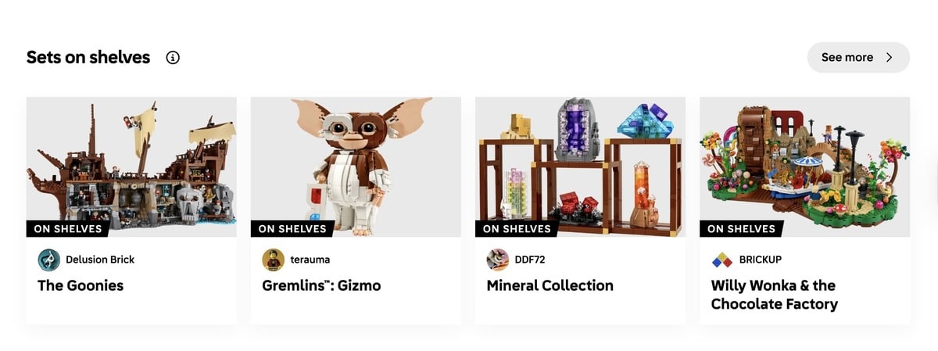This screenshot has height=351, width=938.
Task: Visit Delusion Brick's profile name
Action: (100, 260)
